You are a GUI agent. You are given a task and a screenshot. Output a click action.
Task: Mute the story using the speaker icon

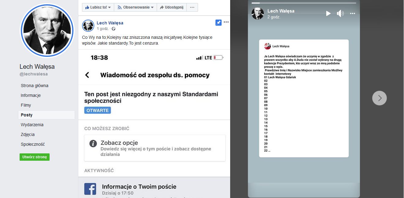[x=340, y=13]
